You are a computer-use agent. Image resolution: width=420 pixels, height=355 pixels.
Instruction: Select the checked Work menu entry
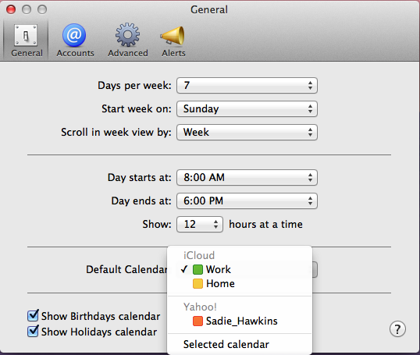(x=240, y=269)
